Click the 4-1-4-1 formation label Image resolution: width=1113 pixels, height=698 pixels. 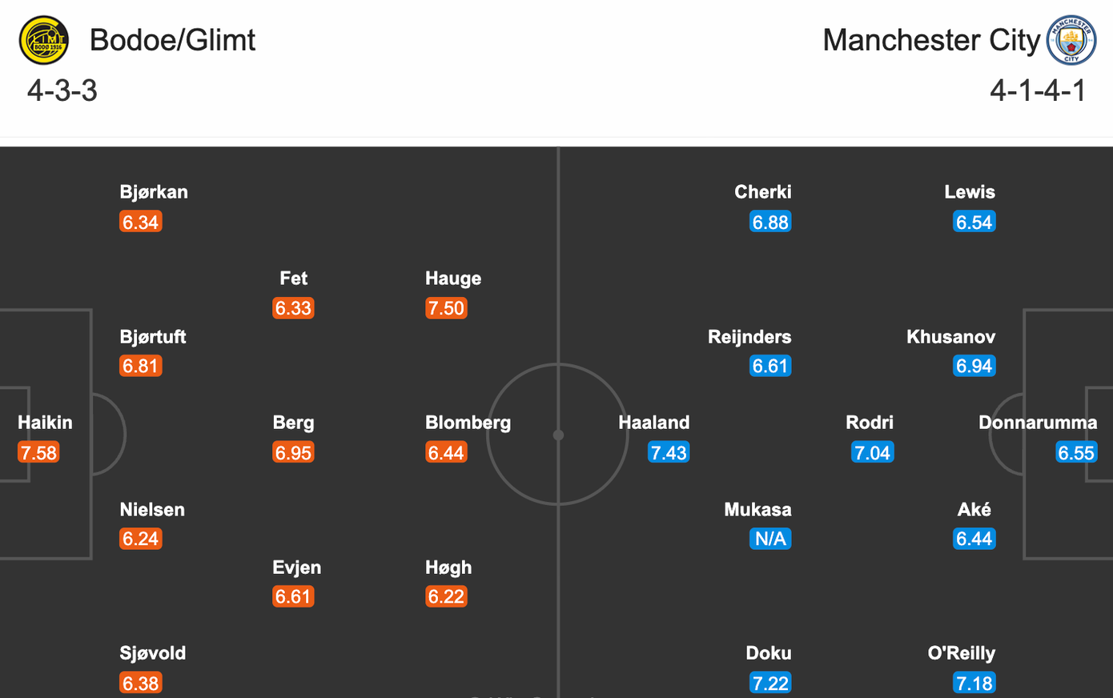click(x=1038, y=90)
